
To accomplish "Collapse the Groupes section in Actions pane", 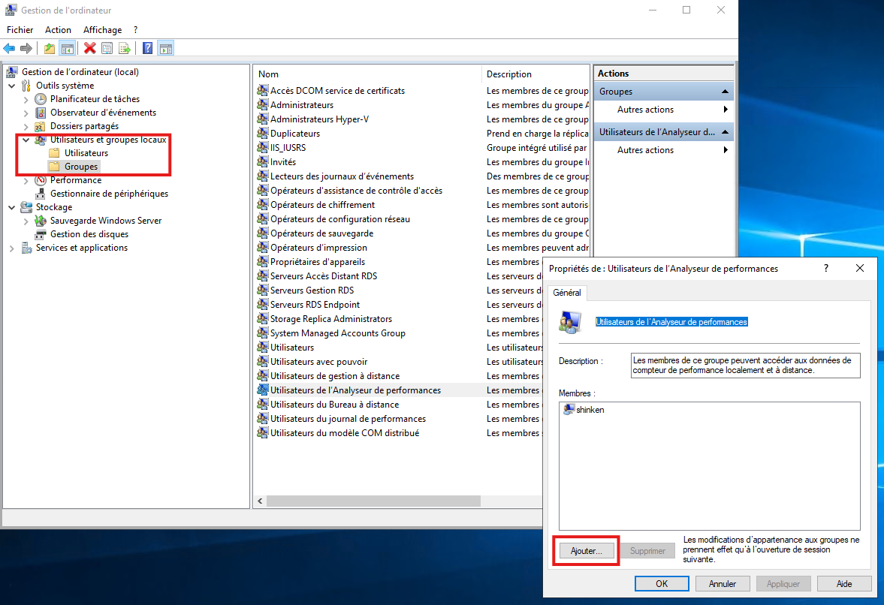I will 725,92.
